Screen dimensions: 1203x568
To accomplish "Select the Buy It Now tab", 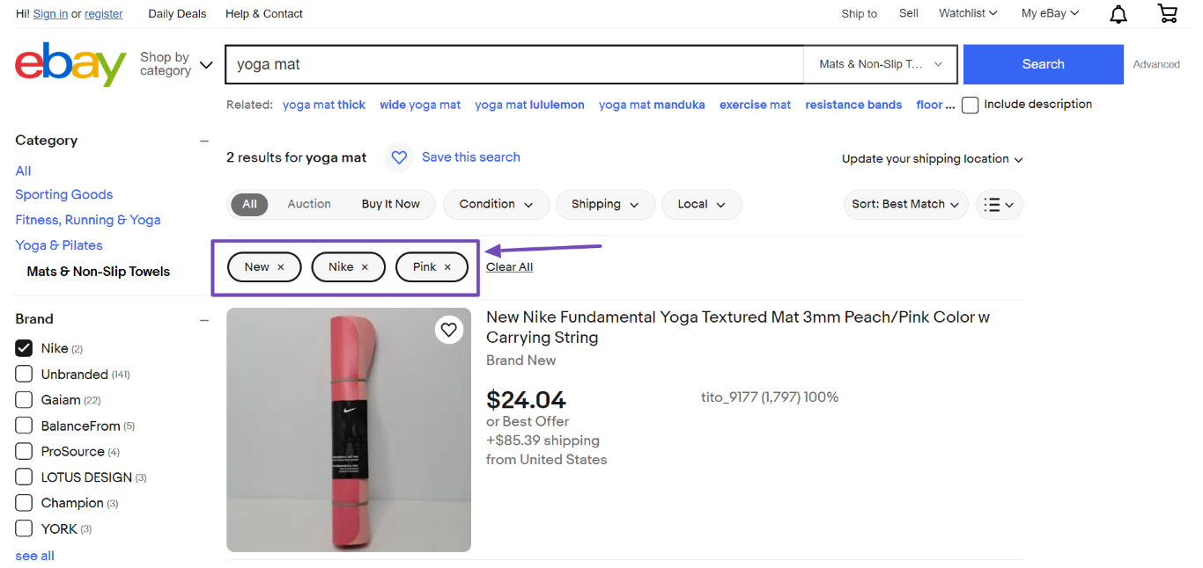I will coord(390,204).
